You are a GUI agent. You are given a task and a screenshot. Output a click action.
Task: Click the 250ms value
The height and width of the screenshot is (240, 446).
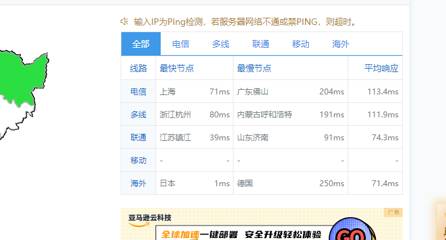point(332,184)
